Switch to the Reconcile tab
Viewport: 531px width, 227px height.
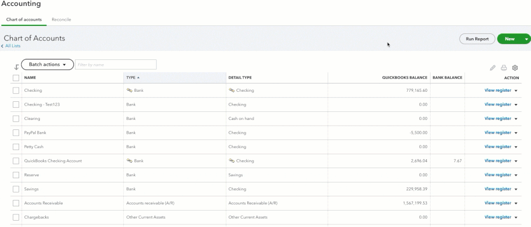(61, 20)
